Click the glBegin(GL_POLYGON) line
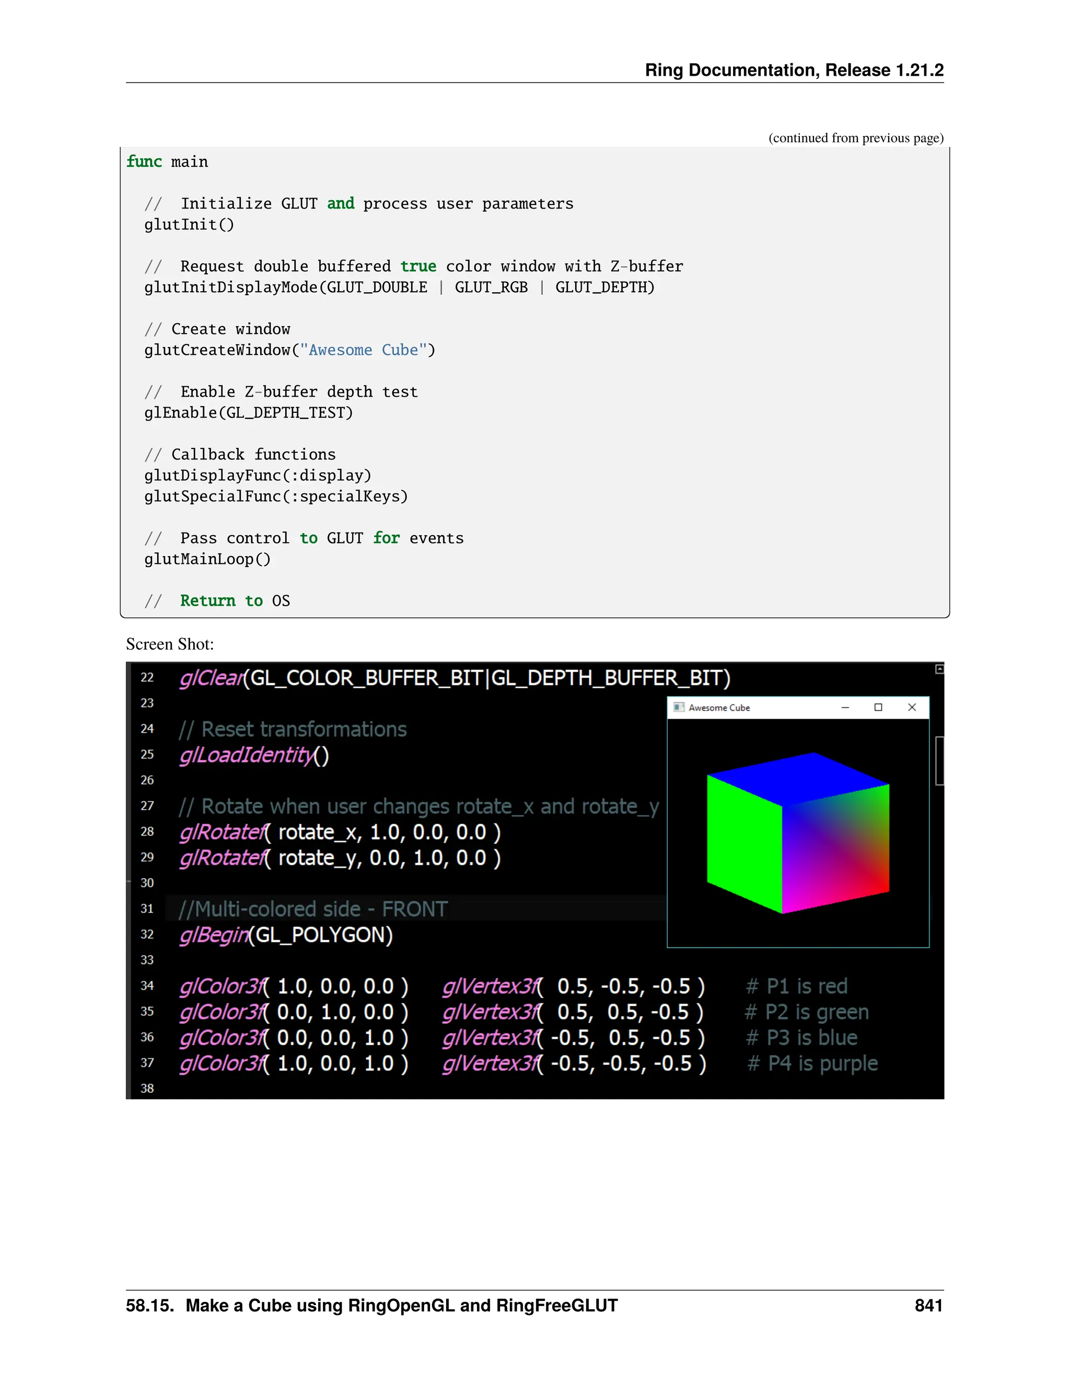Viewport: 1070px width, 1385px height. click(x=286, y=935)
